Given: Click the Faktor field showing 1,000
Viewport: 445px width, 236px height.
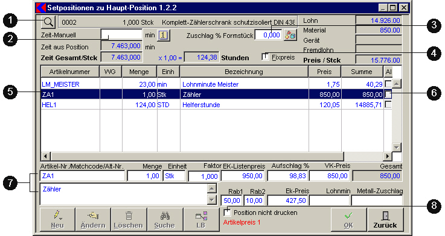Looking at the screenshot, I should 204,176.
